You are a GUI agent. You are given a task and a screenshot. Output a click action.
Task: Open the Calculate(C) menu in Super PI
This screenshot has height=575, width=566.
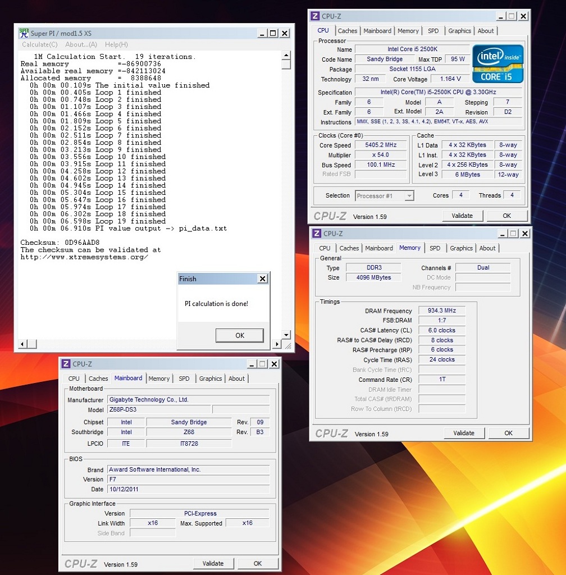point(40,44)
